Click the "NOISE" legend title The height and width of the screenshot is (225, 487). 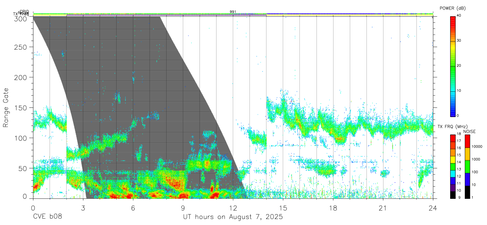[x=469, y=131]
